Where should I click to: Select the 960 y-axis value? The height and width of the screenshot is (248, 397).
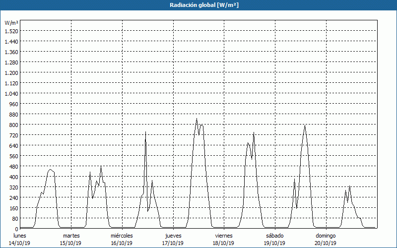(x=14, y=104)
